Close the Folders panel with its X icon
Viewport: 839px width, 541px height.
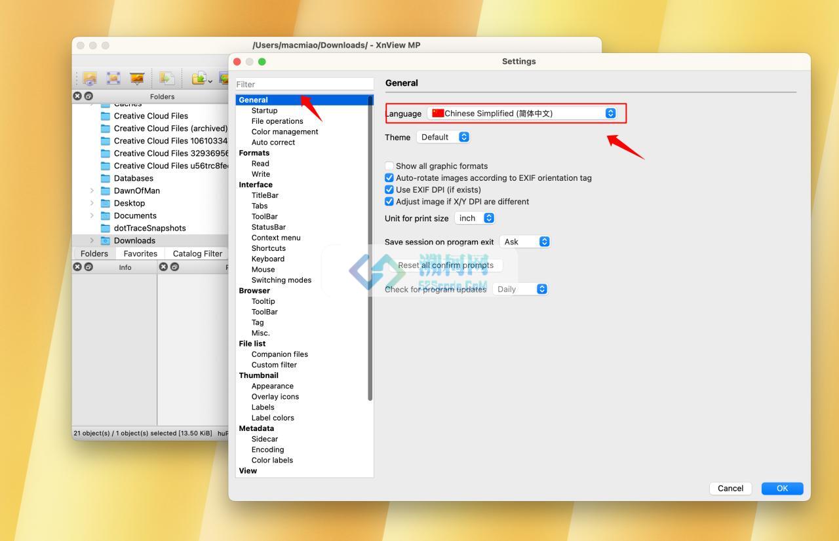77,96
